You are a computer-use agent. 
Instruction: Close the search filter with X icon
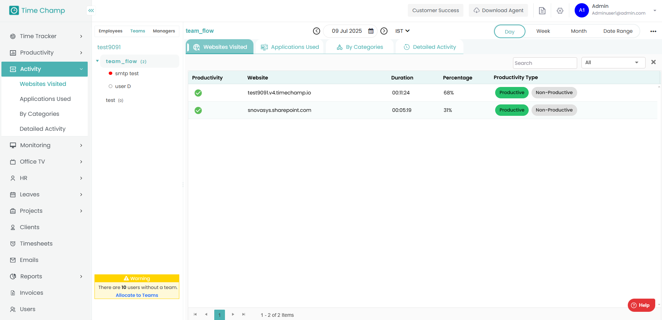(653, 62)
